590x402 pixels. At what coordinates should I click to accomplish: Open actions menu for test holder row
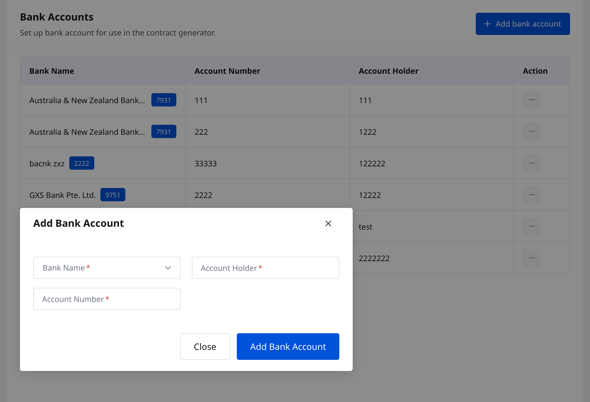click(x=532, y=226)
